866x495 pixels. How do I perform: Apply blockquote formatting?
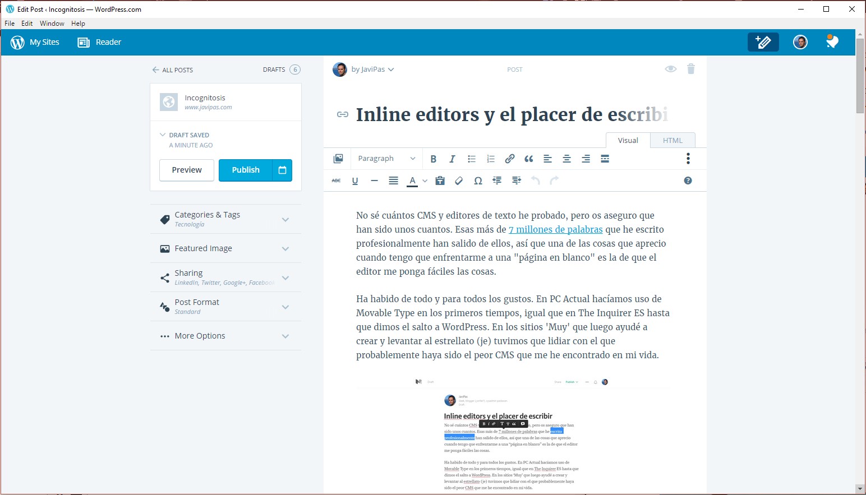pyautogui.click(x=528, y=159)
